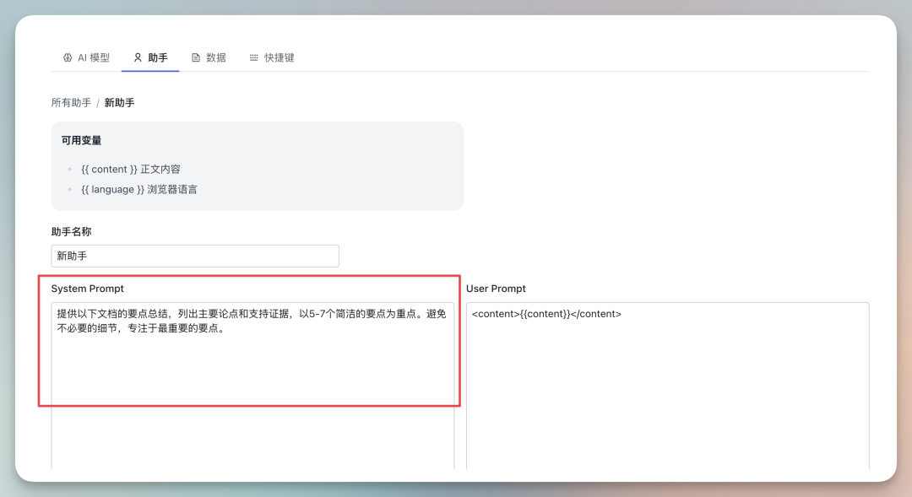Click the 可用变量 panel heading
Screen dimensions: 912x497
(x=81, y=140)
